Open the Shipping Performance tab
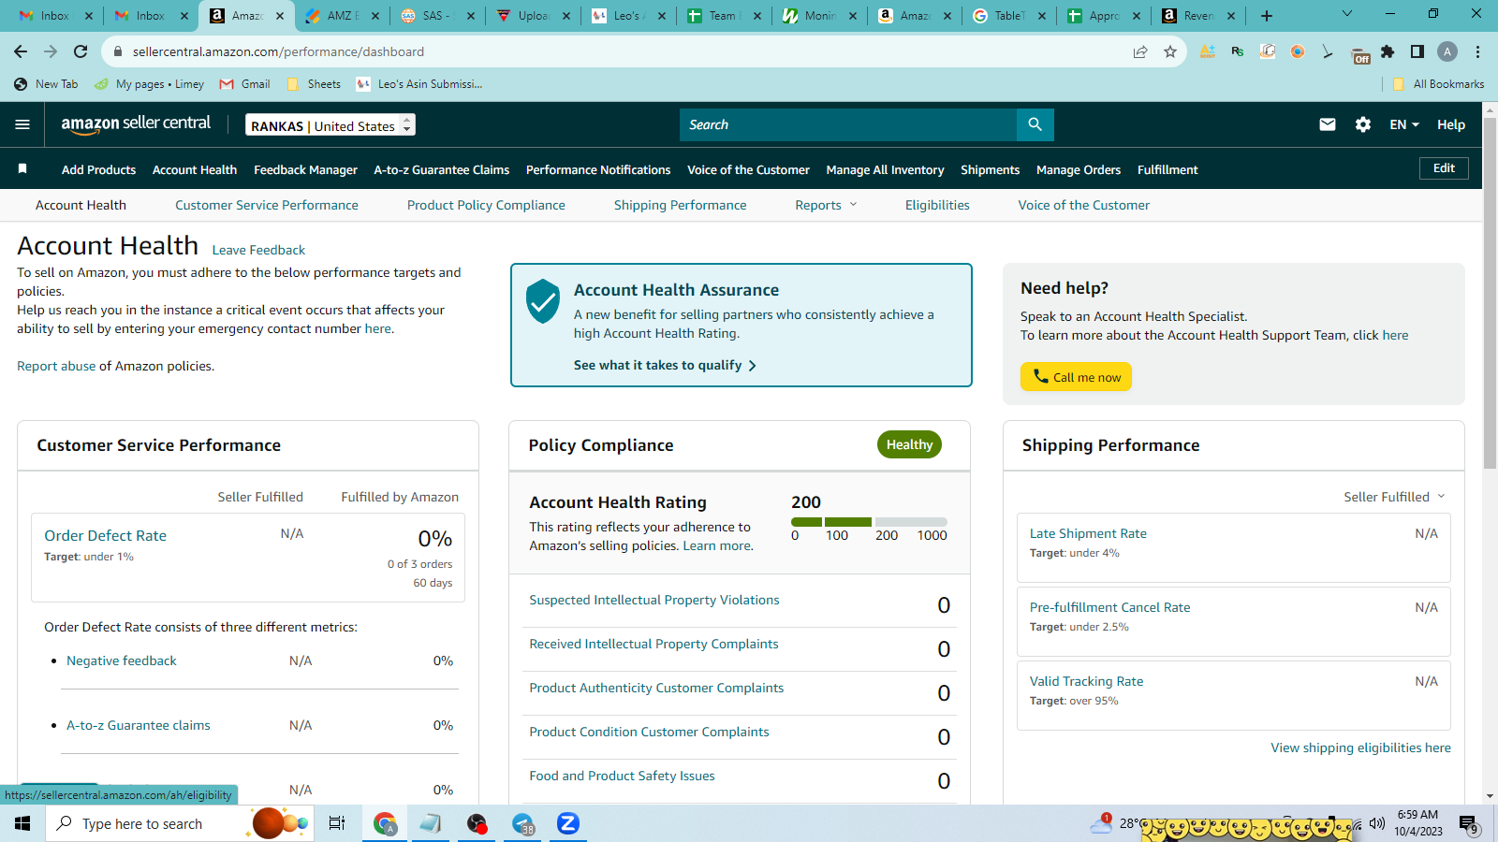This screenshot has width=1498, height=842. 681,205
